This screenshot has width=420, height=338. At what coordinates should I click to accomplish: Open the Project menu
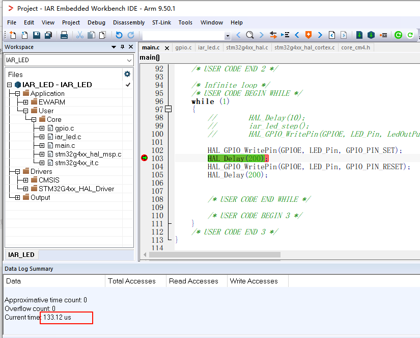[x=71, y=22]
